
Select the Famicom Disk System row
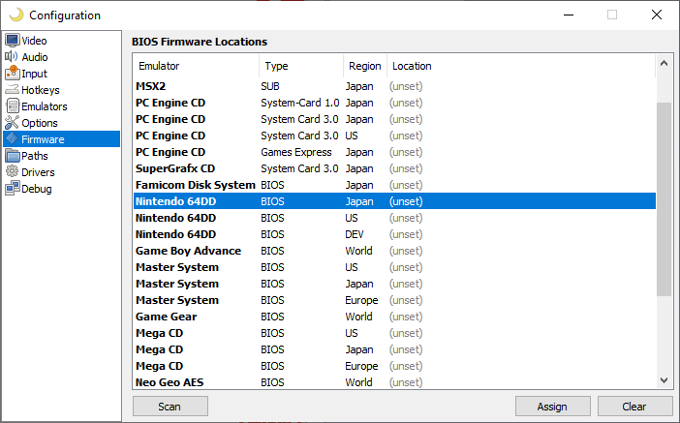[x=394, y=185]
